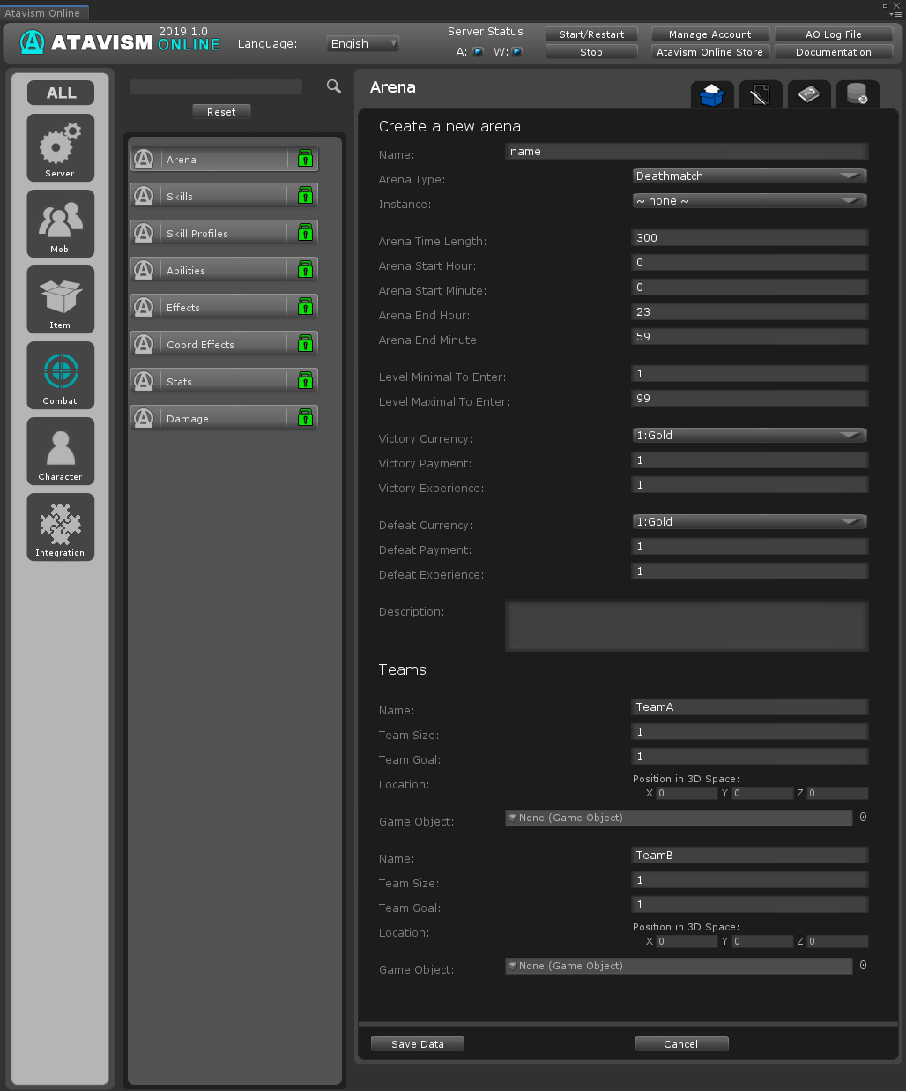Click the Integration puzzle icon
Screen dimensions: 906x1091
tap(60, 527)
